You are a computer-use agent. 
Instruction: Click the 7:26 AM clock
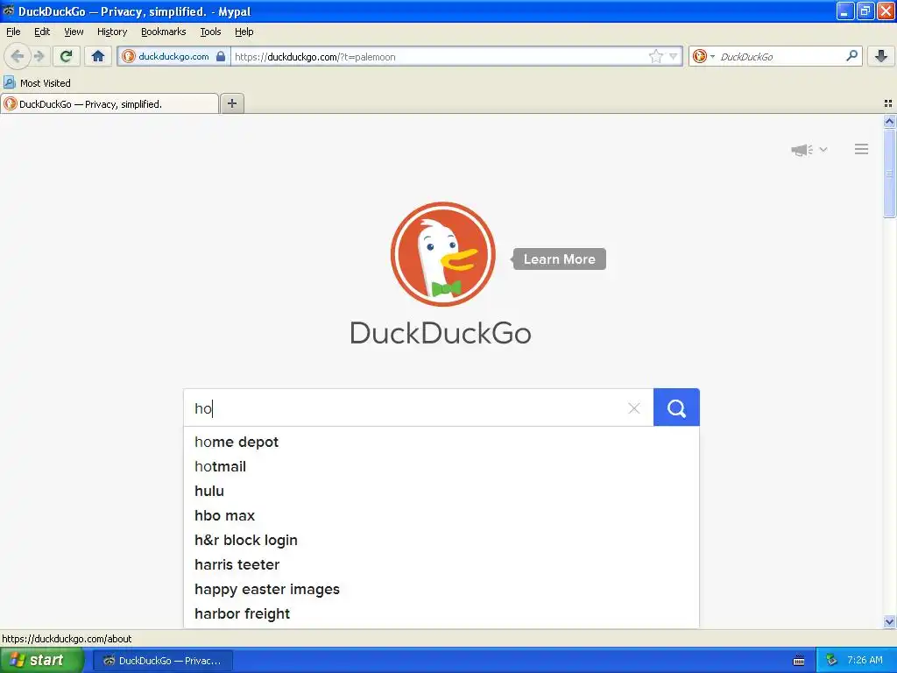pyautogui.click(x=865, y=660)
